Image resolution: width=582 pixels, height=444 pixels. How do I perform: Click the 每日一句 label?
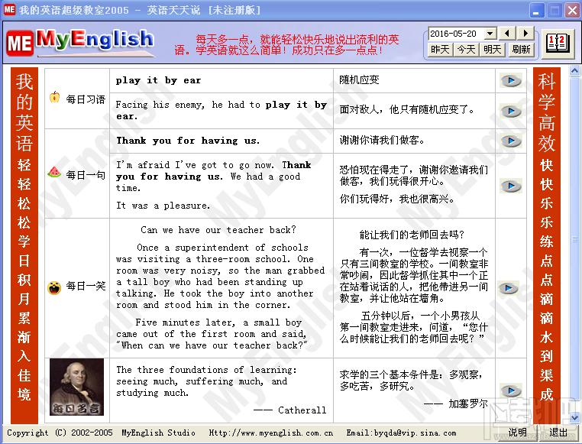point(86,175)
